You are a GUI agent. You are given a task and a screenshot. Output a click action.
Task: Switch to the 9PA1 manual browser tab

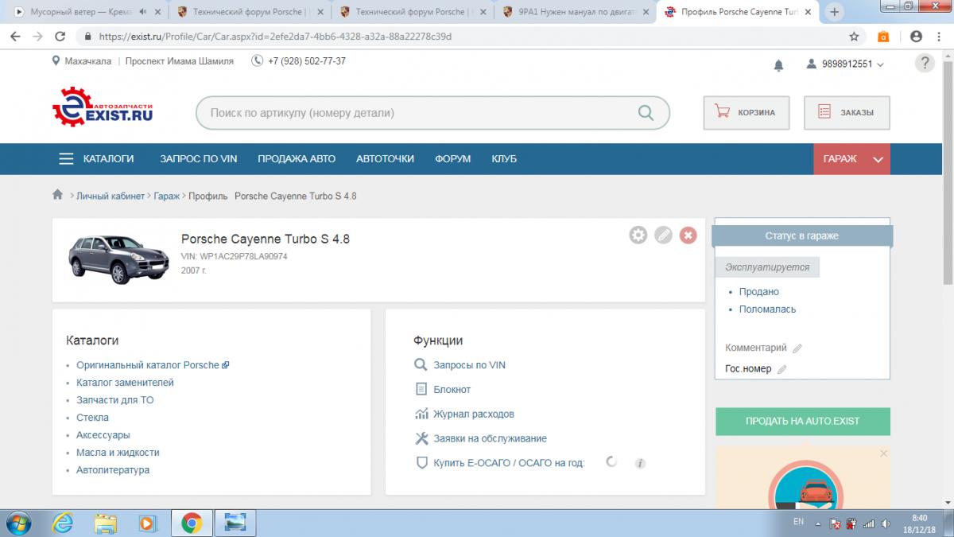tap(571, 13)
